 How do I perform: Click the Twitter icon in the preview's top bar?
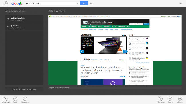[180, 16]
